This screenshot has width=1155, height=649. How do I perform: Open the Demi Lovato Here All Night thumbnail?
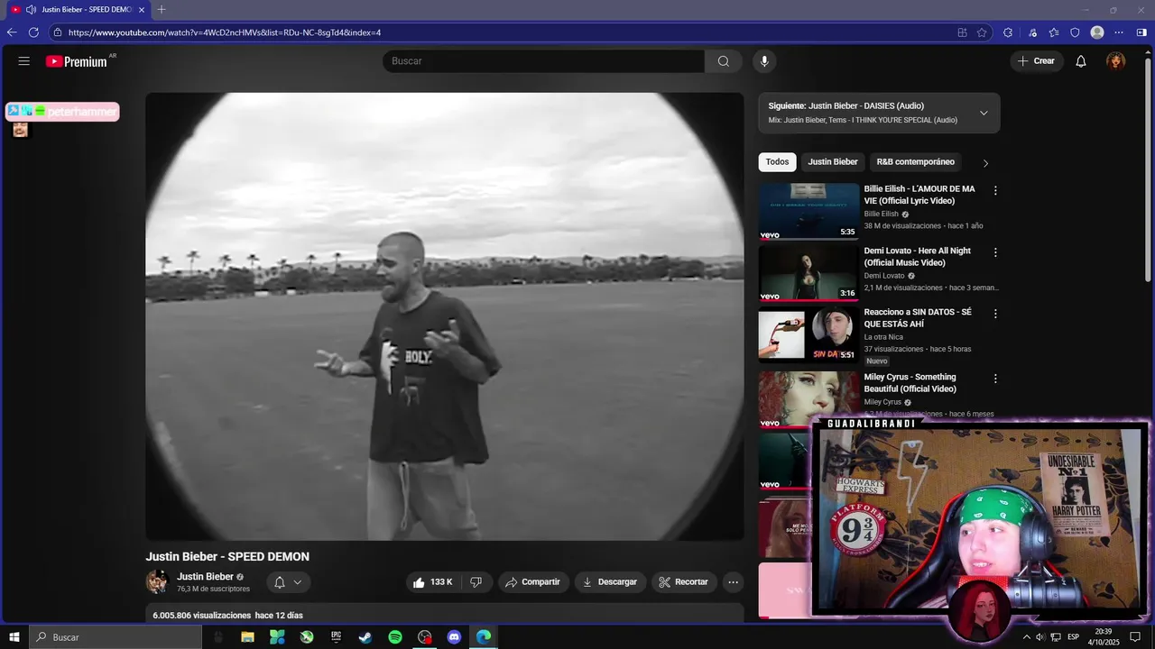pyautogui.click(x=808, y=273)
